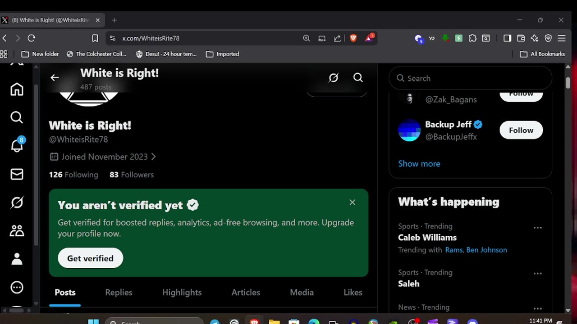Click the address bar URL x.com/WhiteisRite78
Image resolution: width=577 pixels, height=324 pixels.
coord(151,38)
